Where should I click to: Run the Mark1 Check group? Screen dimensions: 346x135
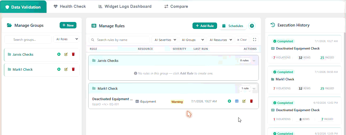pyautogui.click(x=59, y=69)
